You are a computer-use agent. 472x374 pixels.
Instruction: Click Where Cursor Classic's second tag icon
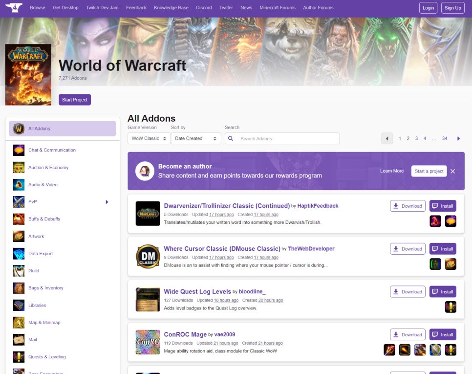click(451, 264)
